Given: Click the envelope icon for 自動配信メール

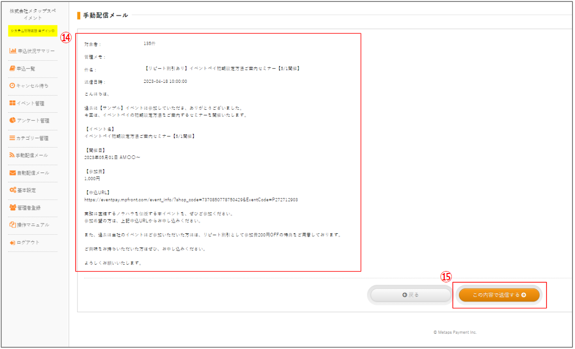Looking at the screenshot, I should [x=12, y=173].
